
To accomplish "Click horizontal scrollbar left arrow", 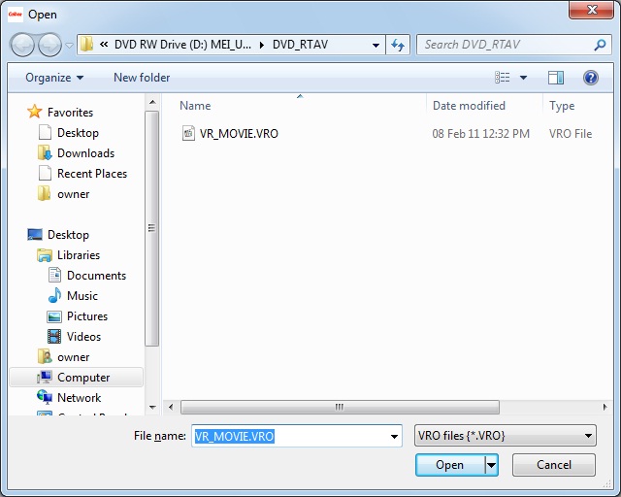I will [x=171, y=407].
